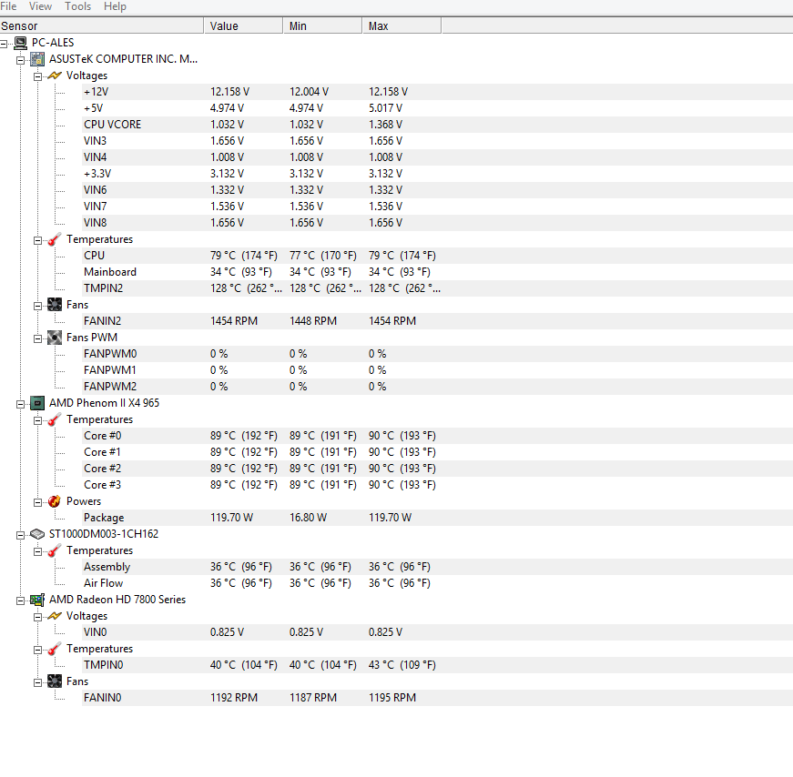Viewport: 793px width, 777px height.
Task: Select the FANIN0 row
Action: (x=437, y=698)
